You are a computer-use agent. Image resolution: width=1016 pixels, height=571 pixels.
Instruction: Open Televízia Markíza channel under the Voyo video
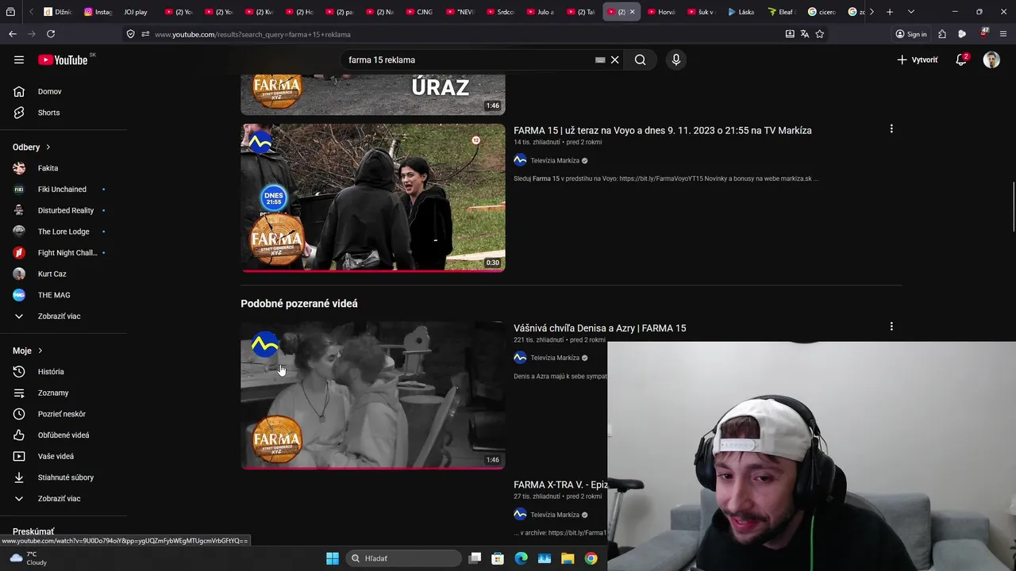pyautogui.click(x=555, y=160)
